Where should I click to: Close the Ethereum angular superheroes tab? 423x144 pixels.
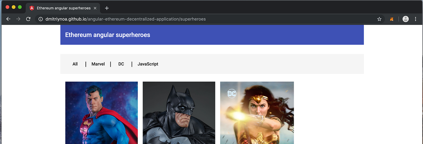[x=95, y=8]
